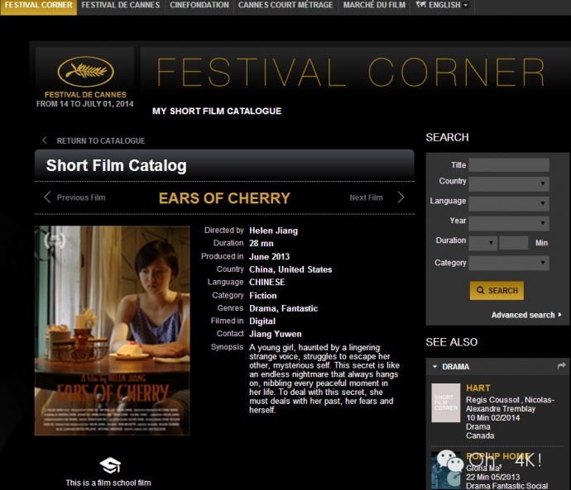Click the director name Helen Jiang
Screen dimensions: 571x490
(273, 231)
